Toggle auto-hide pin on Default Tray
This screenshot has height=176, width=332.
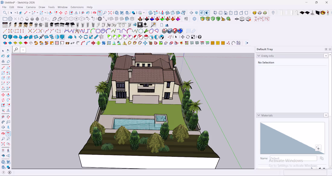pos(326,49)
